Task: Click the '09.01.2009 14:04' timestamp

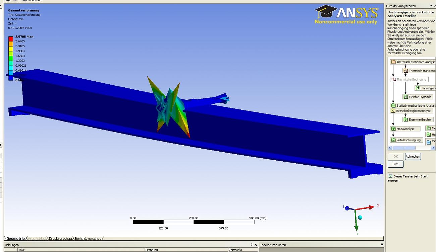Action: pos(20,28)
